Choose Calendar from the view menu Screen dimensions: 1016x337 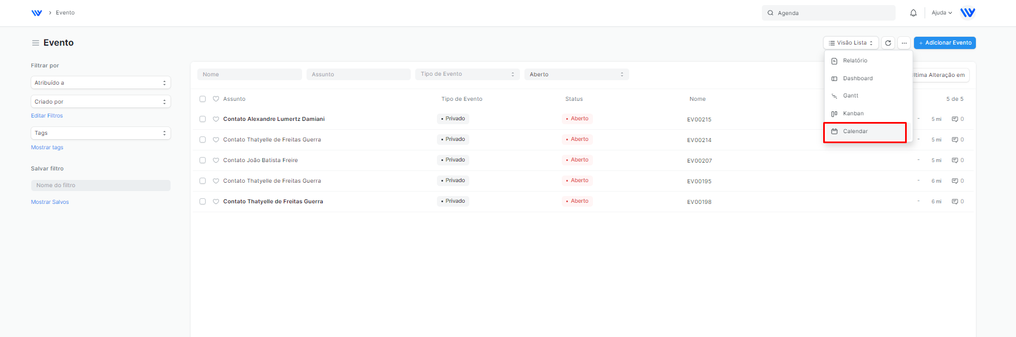[855, 131]
